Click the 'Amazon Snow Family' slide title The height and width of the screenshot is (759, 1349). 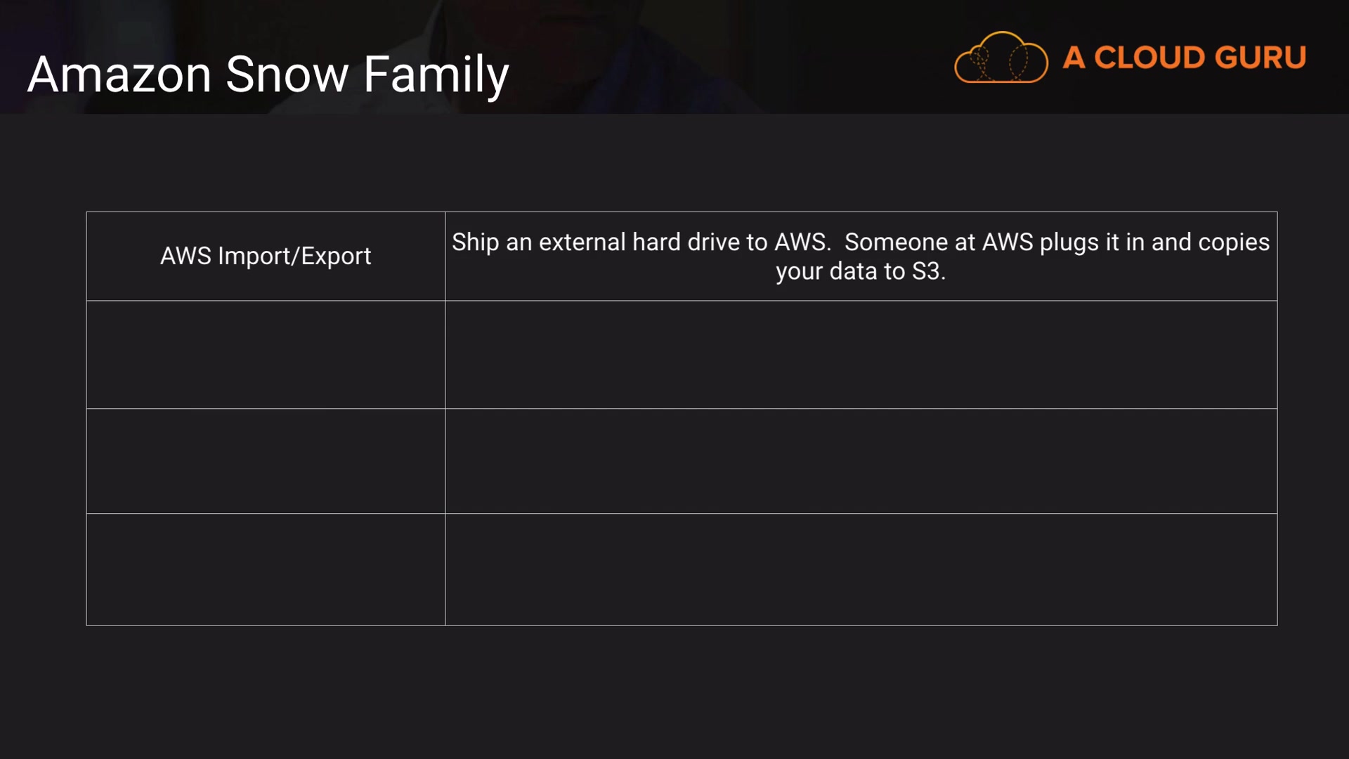pos(268,74)
